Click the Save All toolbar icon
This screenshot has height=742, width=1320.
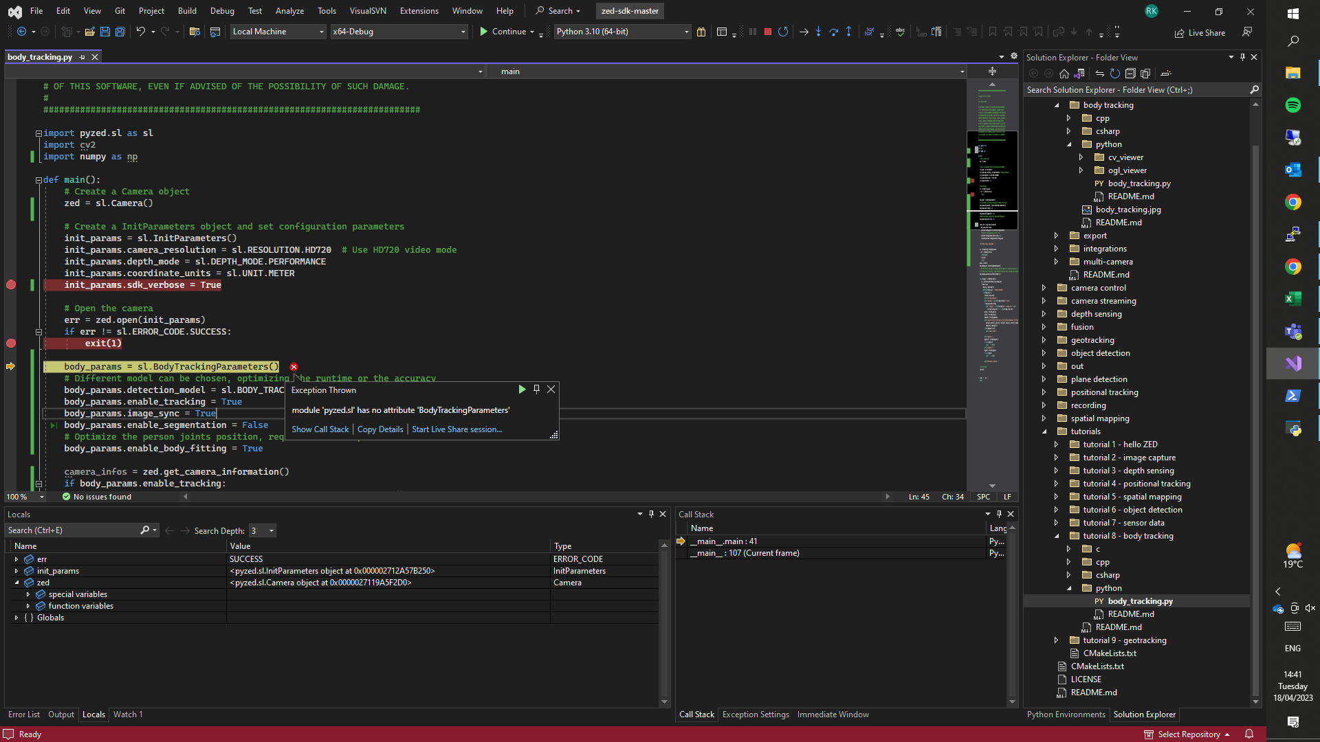point(120,32)
